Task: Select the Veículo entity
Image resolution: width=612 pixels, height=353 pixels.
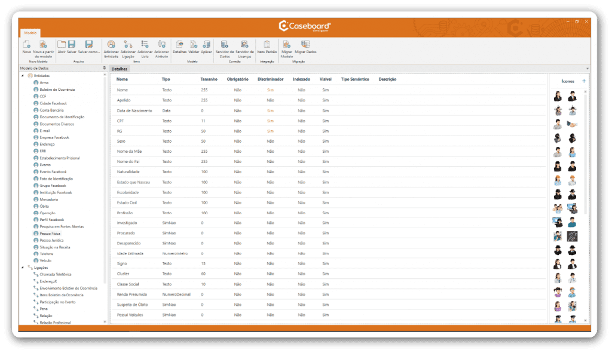Action: [x=45, y=260]
